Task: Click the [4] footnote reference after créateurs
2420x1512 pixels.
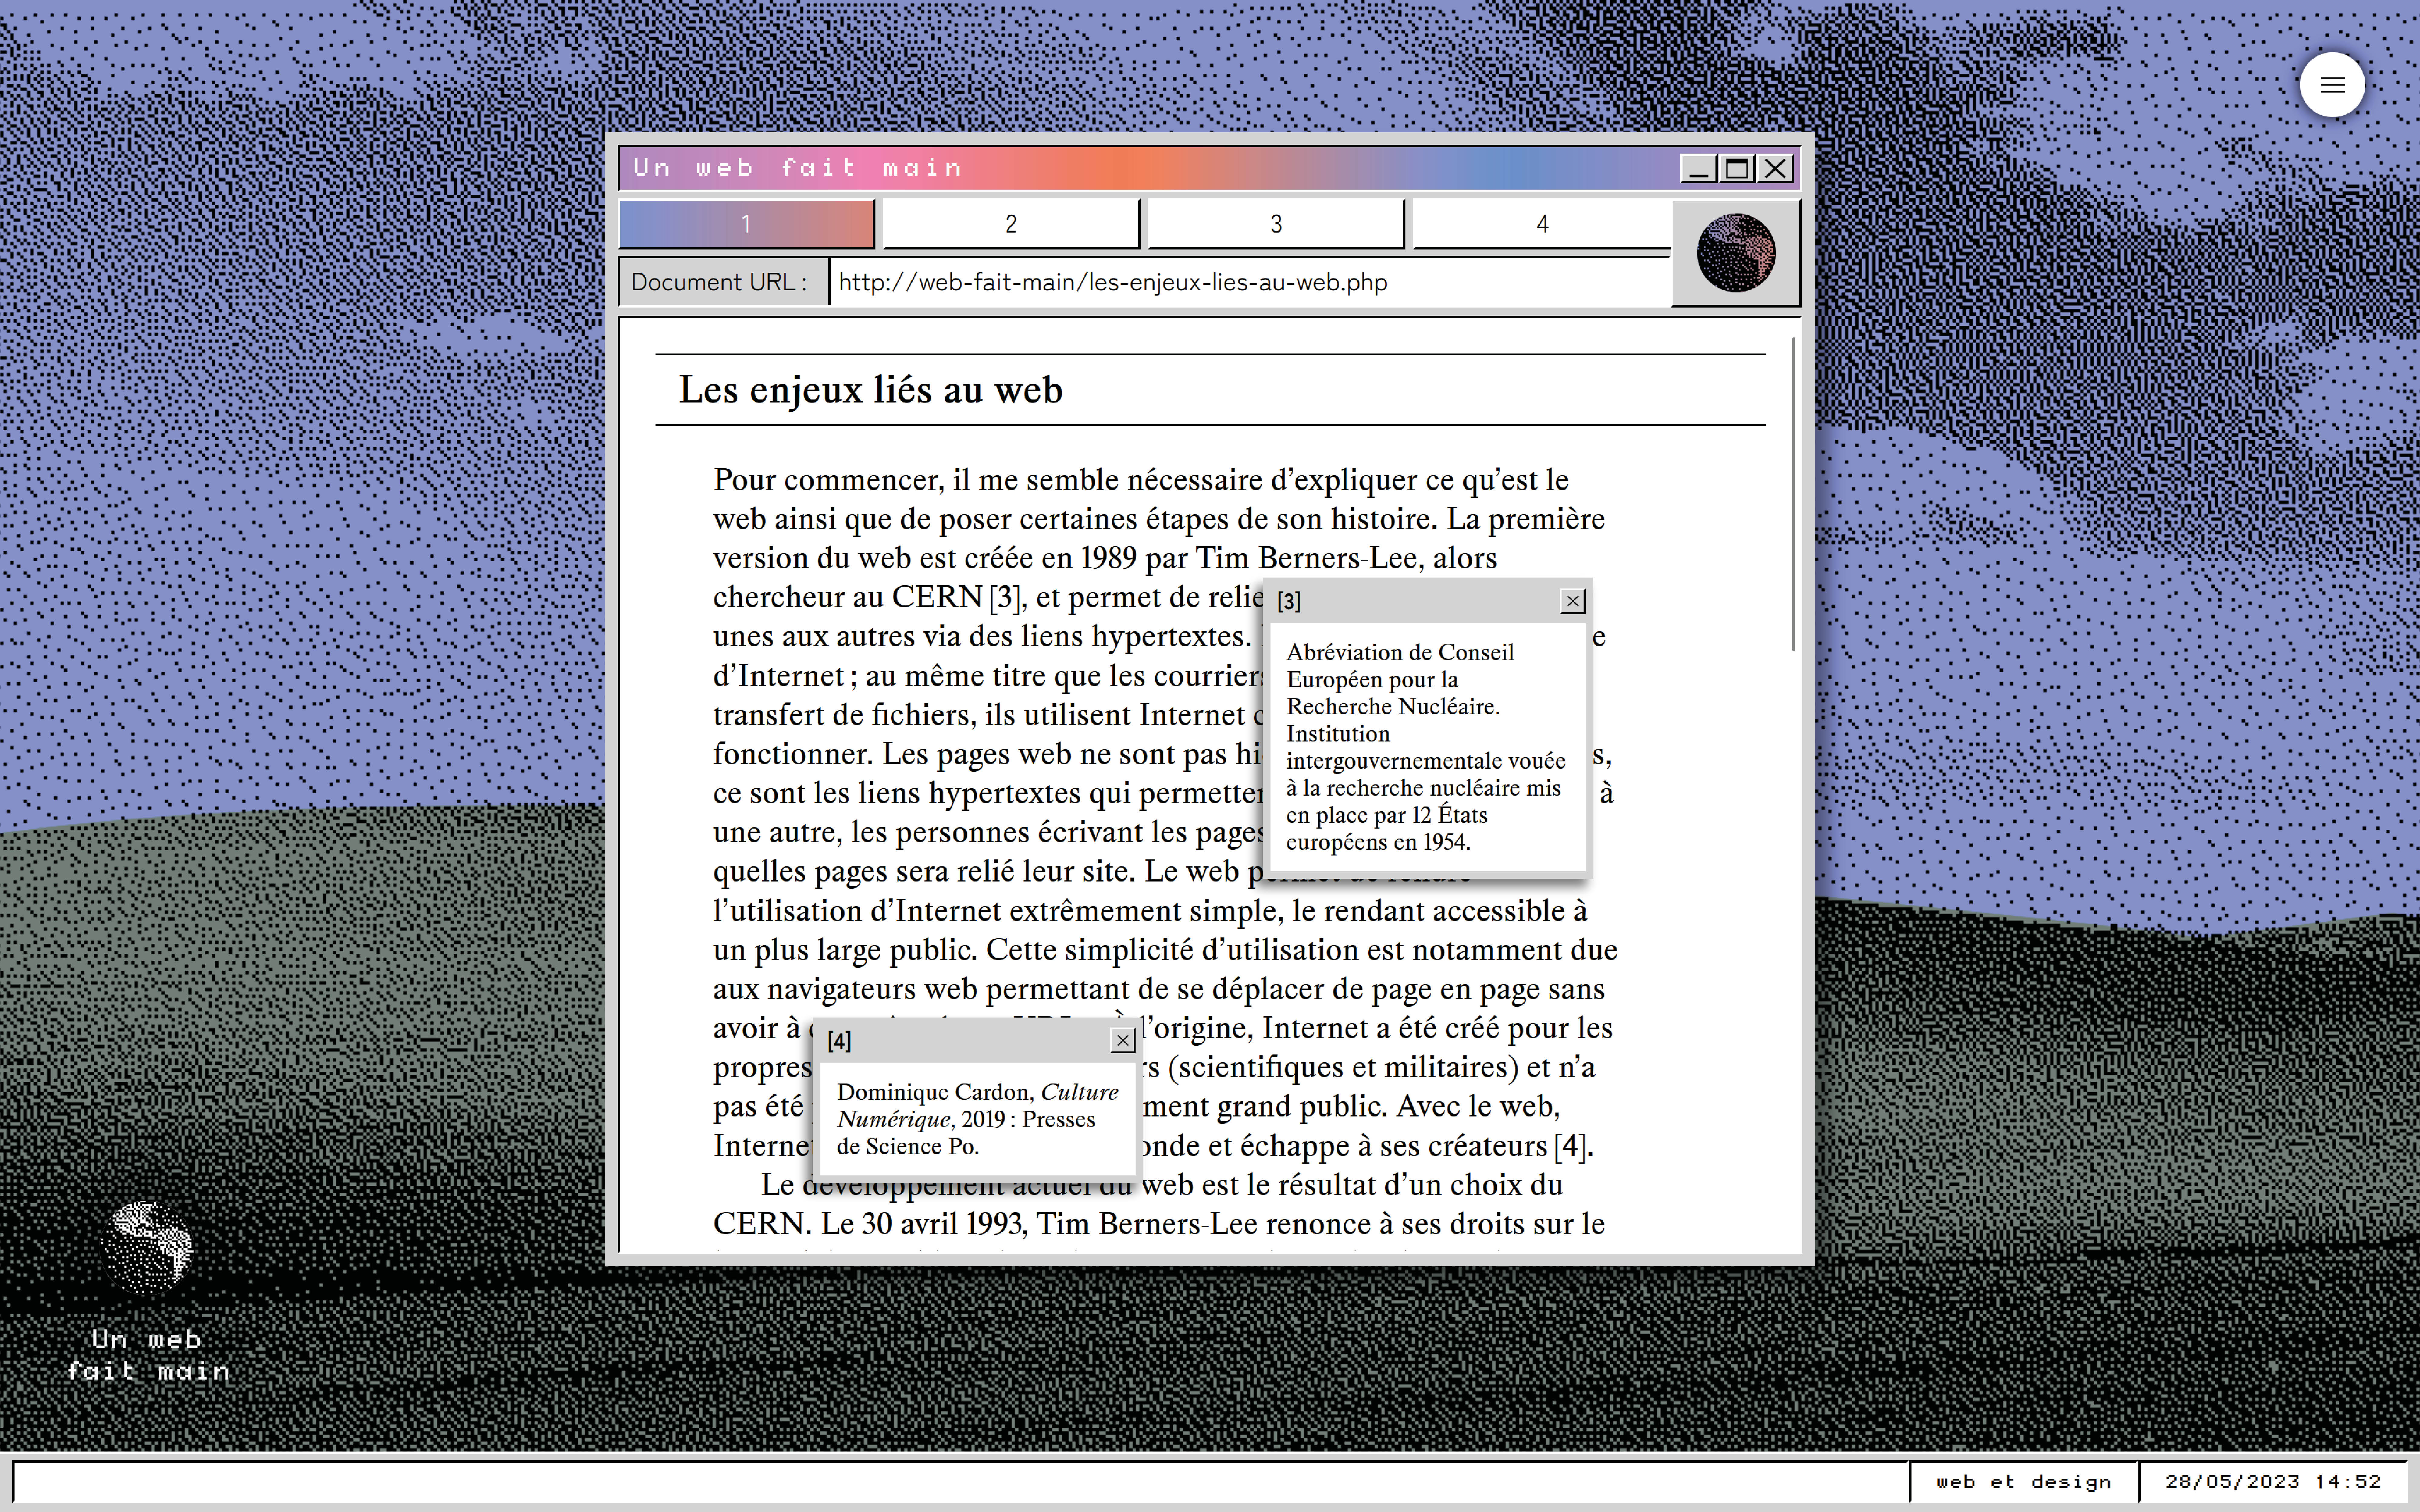Action: 1571,1146
